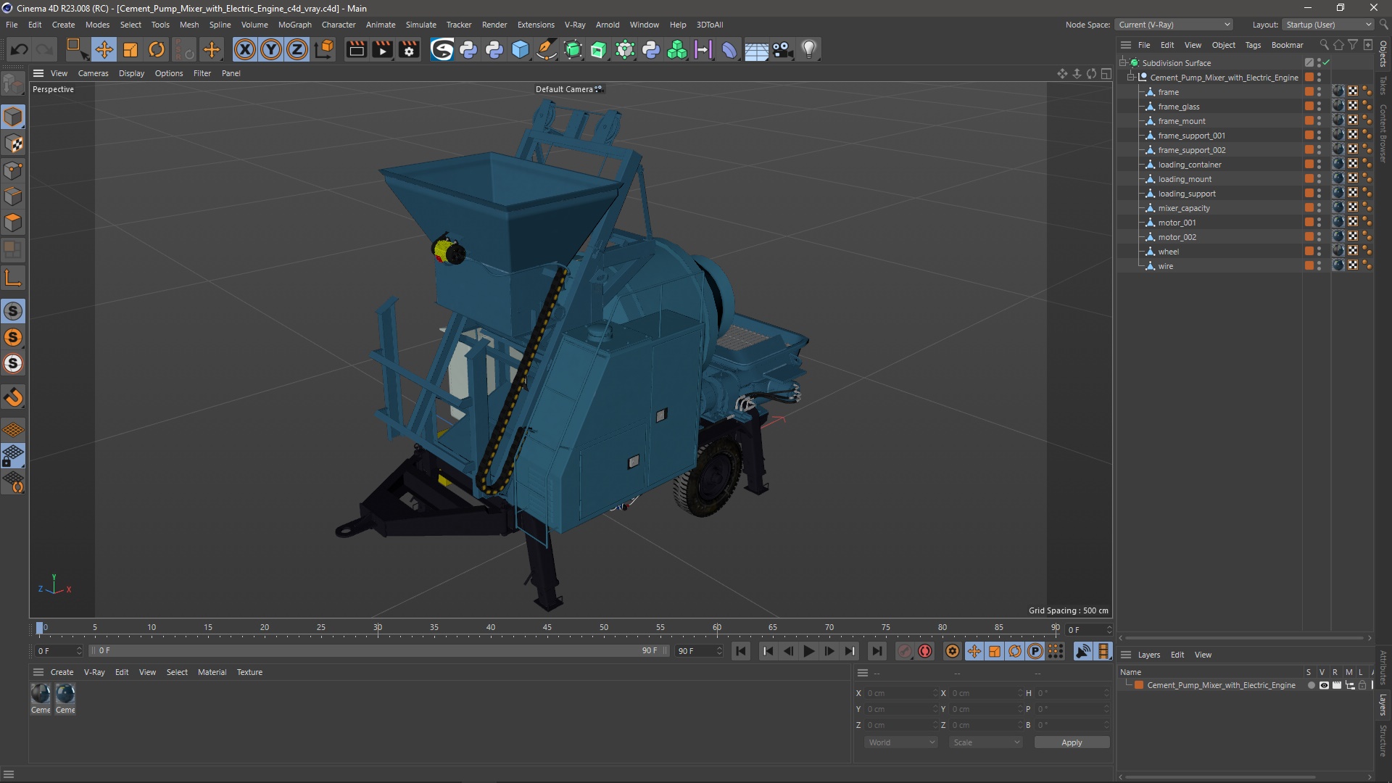Click the Undo arrow icon
1392x783 pixels.
[x=20, y=49]
